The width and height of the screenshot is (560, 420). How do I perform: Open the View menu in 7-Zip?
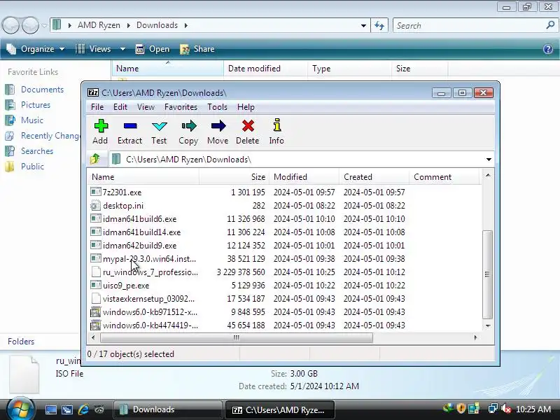click(x=146, y=107)
